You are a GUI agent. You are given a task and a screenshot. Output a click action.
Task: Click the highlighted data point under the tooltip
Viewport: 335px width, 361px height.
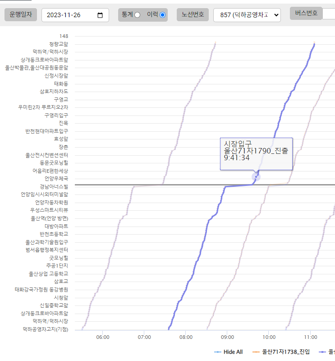(x=256, y=176)
